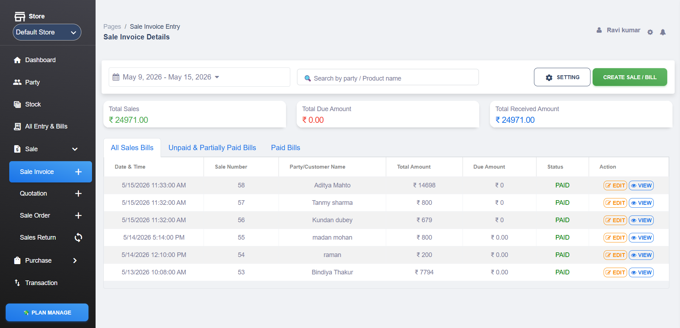Click the party or product search field
This screenshot has height=328, width=680.
(x=388, y=77)
